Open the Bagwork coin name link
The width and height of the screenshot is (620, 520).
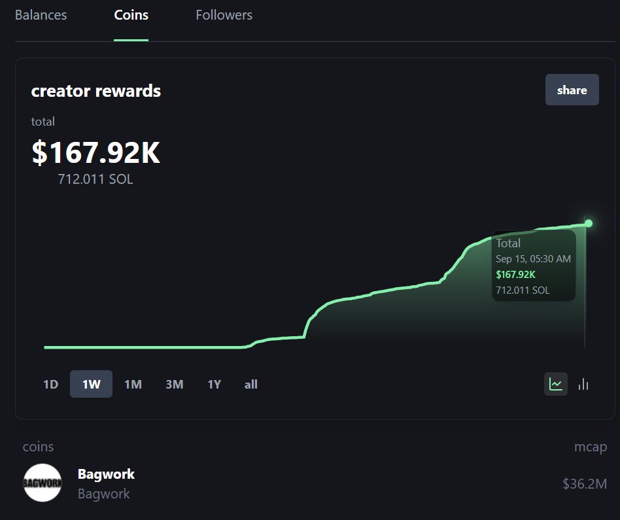coord(106,474)
